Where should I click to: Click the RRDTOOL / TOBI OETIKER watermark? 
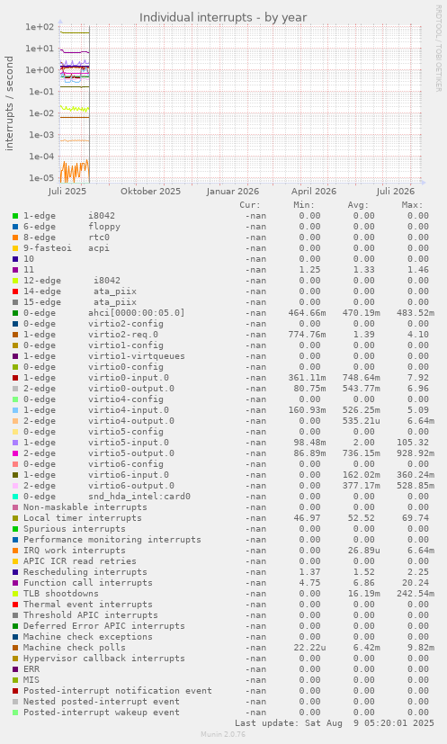(x=439, y=48)
